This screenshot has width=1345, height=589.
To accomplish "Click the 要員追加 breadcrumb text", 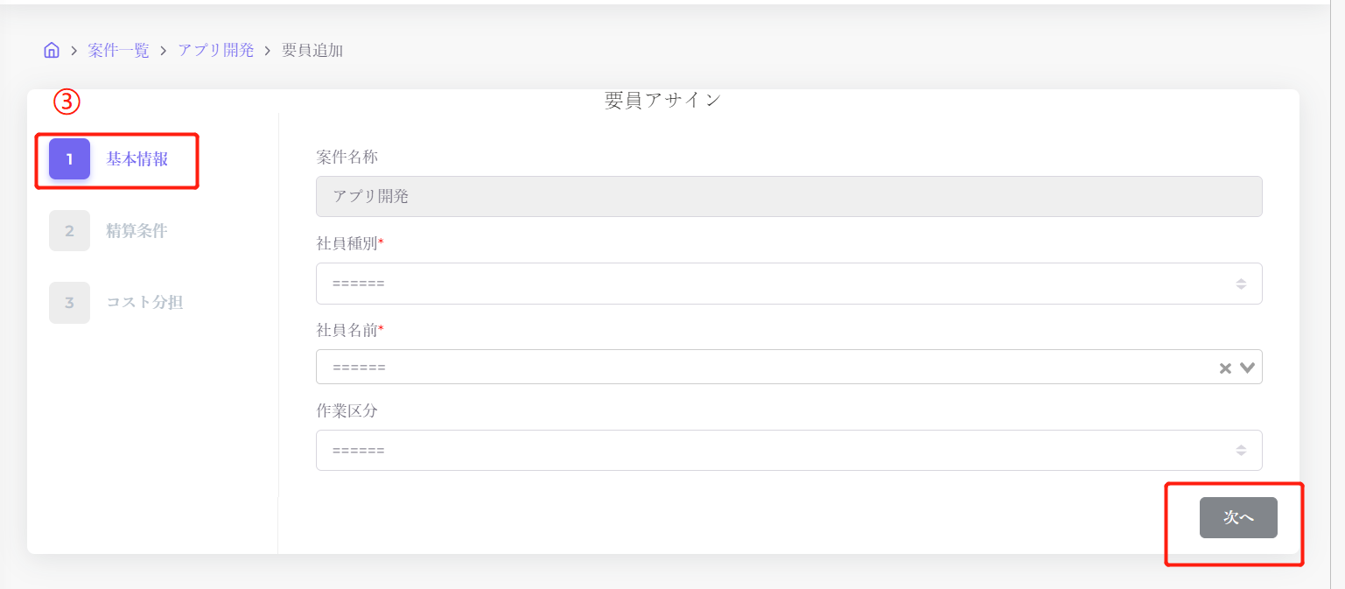I will [312, 50].
